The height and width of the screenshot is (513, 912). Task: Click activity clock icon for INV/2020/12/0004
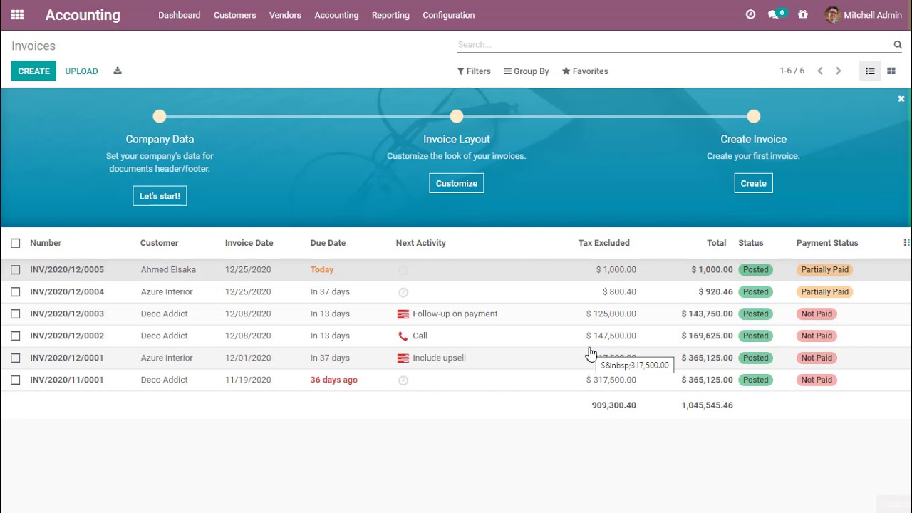(x=403, y=292)
